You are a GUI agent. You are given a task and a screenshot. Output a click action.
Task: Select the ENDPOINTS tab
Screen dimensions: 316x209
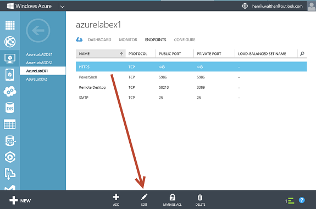pos(156,39)
